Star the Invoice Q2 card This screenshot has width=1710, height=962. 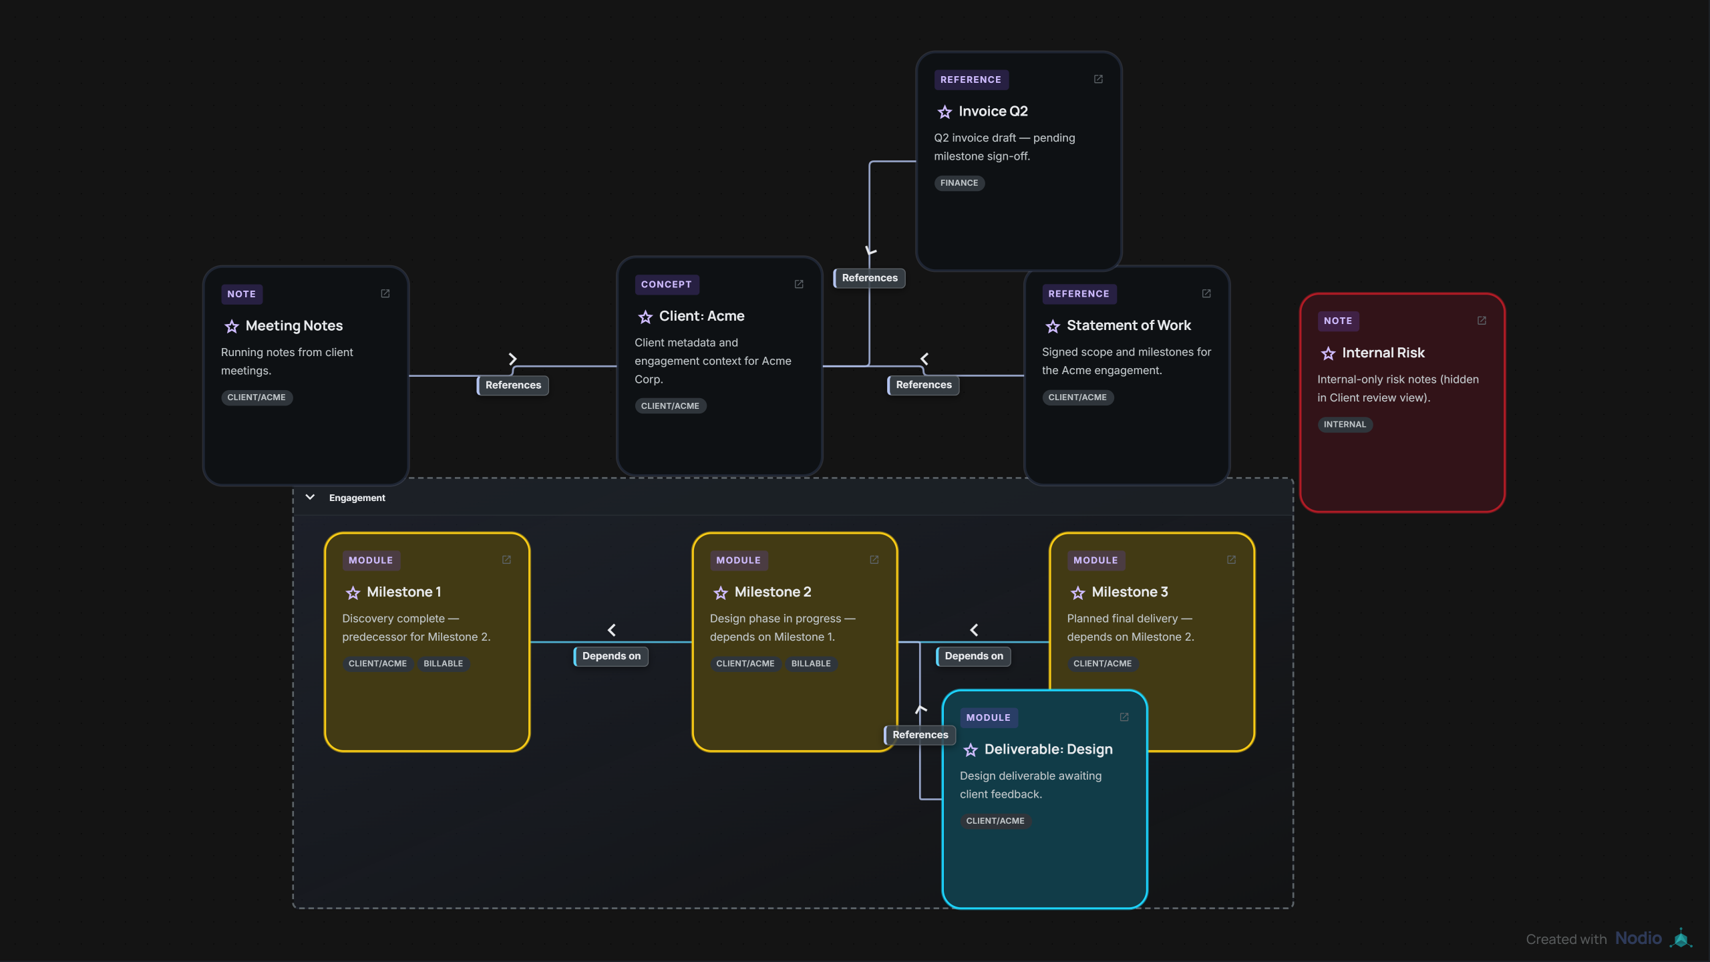(945, 112)
